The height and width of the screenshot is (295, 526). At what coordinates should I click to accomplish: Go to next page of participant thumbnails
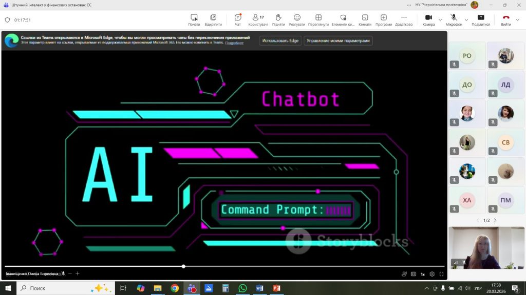(495, 220)
